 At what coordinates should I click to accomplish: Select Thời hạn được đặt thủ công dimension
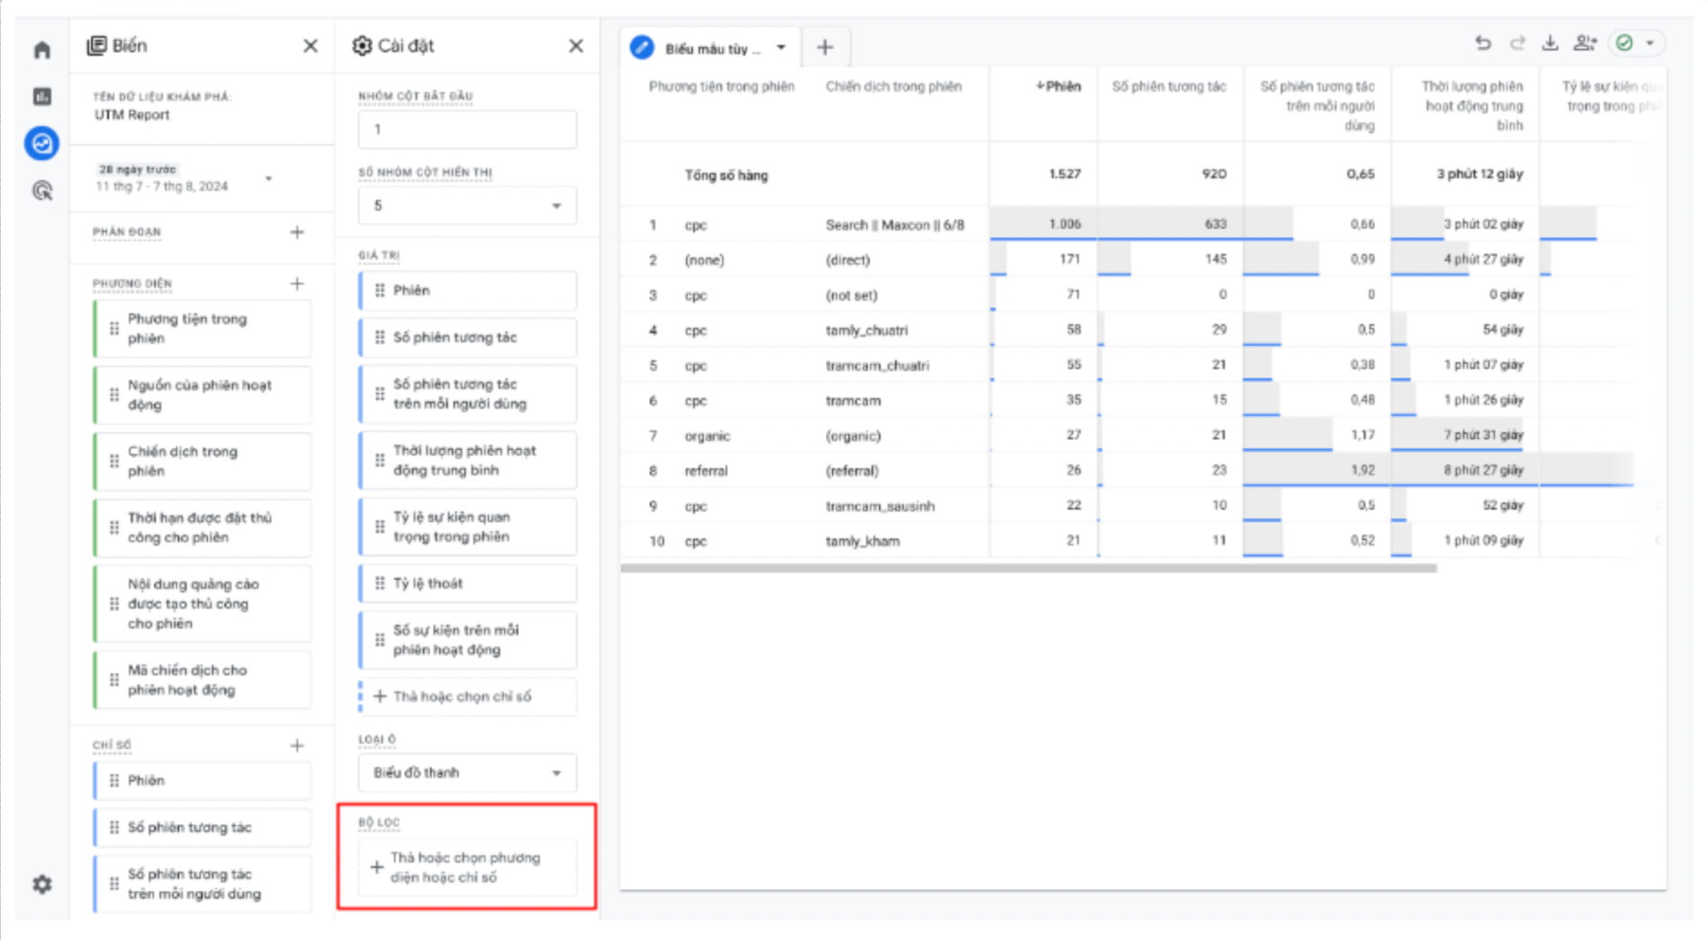[203, 528]
